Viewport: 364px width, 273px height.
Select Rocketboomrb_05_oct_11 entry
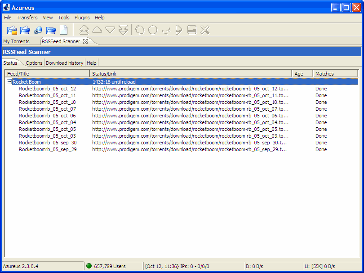click(x=47, y=95)
